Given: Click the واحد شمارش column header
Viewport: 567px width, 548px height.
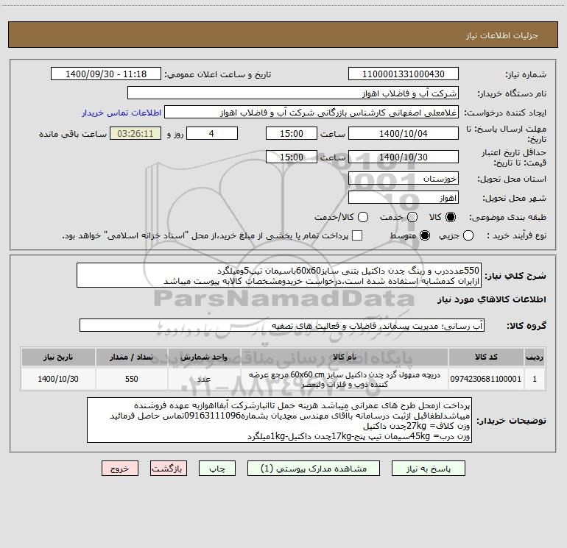Looking at the screenshot, I should pyautogui.click(x=204, y=357).
